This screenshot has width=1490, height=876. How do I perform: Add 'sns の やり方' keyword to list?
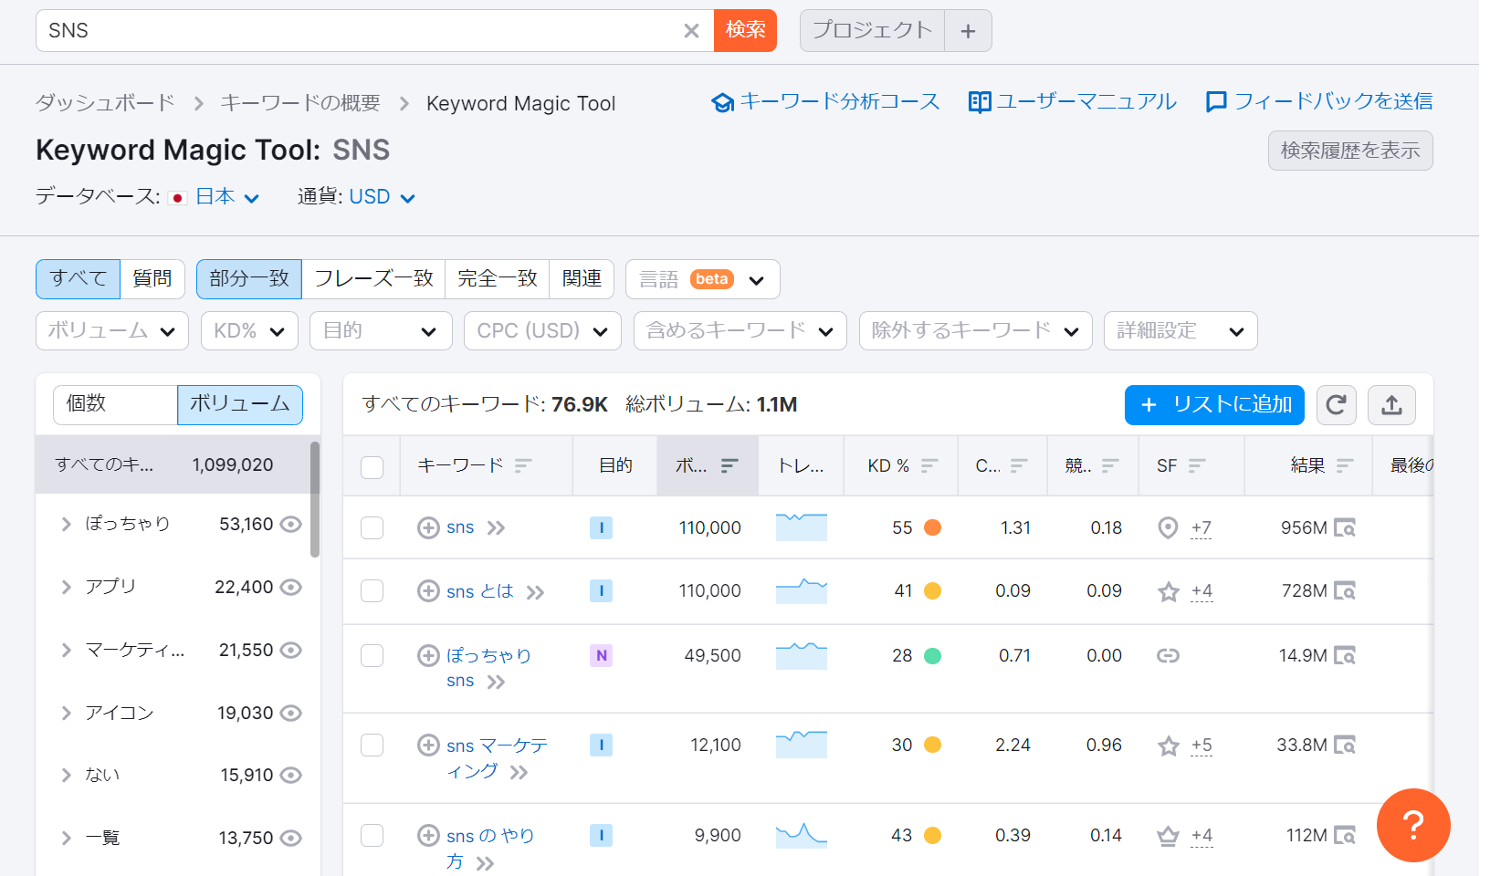tap(428, 835)
